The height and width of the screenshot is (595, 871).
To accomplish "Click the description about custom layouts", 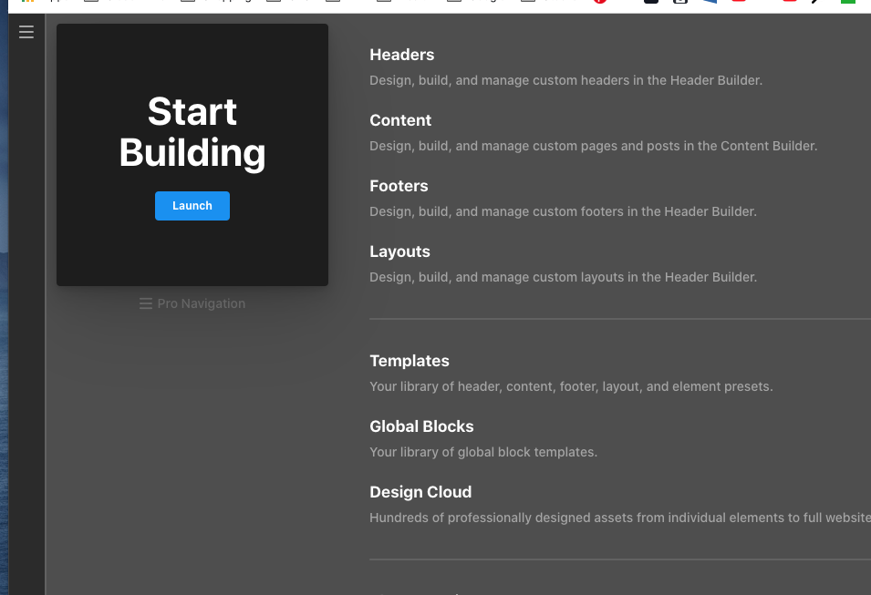I will [564, 277].
